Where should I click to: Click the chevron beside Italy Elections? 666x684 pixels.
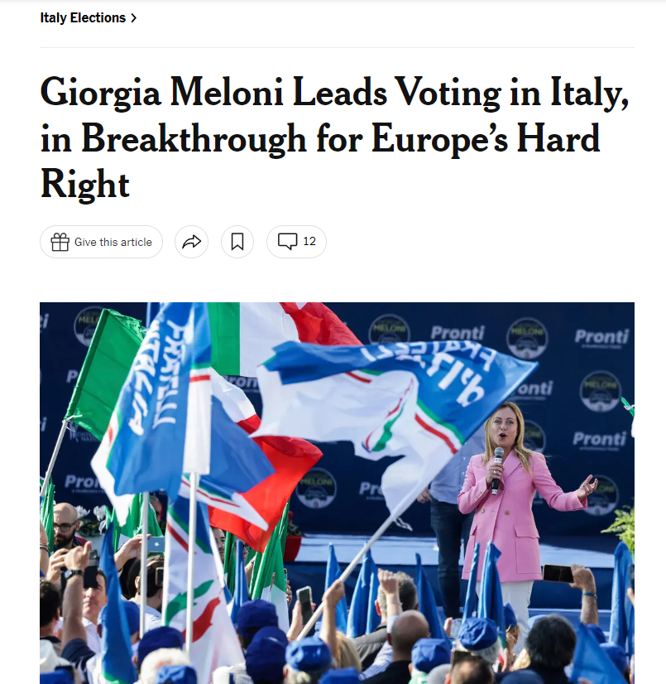133,17
